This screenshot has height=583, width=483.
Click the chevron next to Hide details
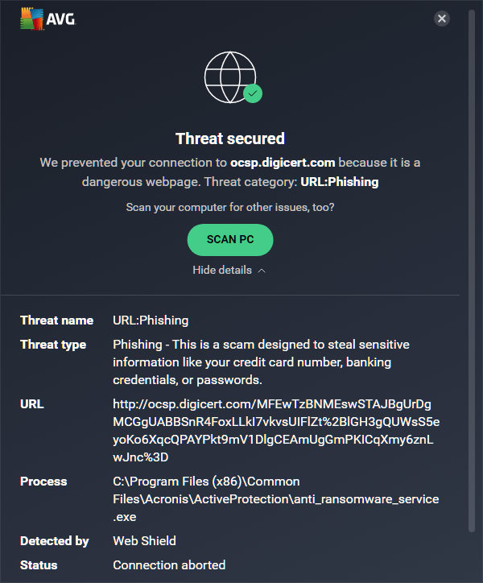(x=262, y=271)
